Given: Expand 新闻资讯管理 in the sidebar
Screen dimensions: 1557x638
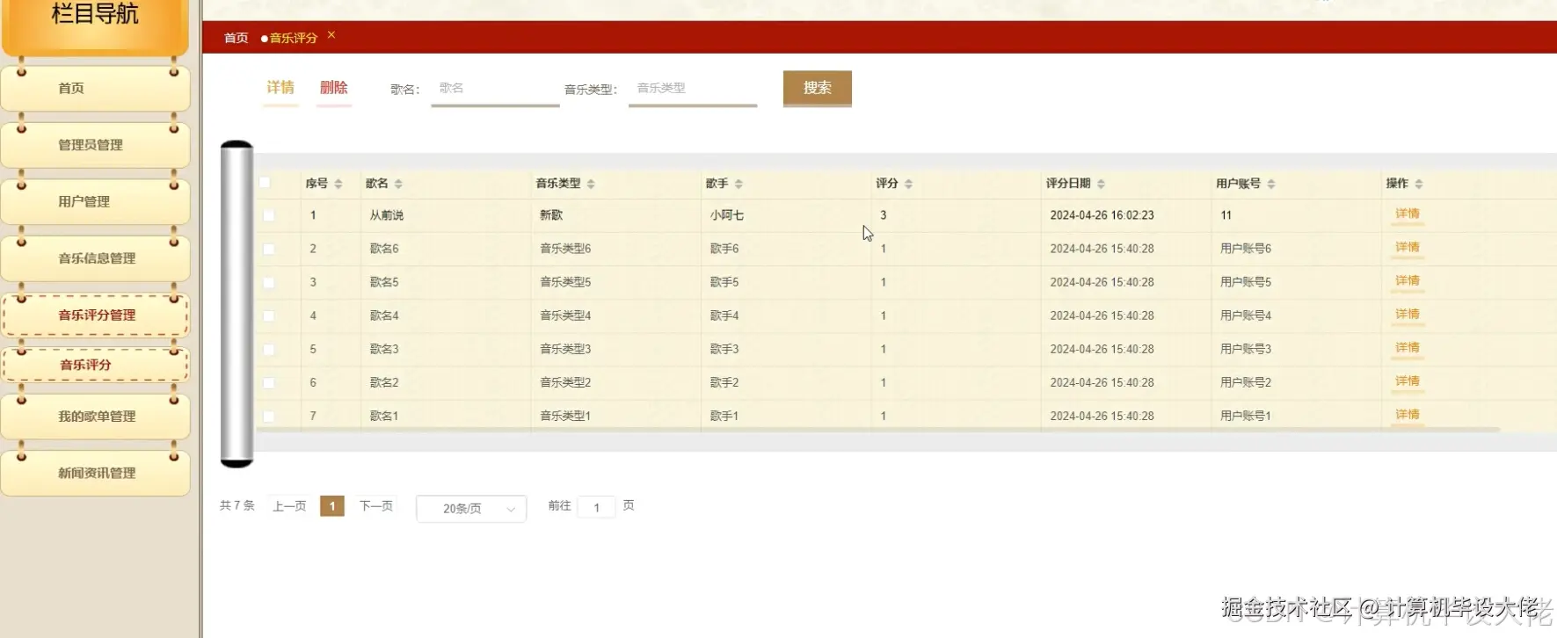Looking at the screenshot, I should pos(96,473).
